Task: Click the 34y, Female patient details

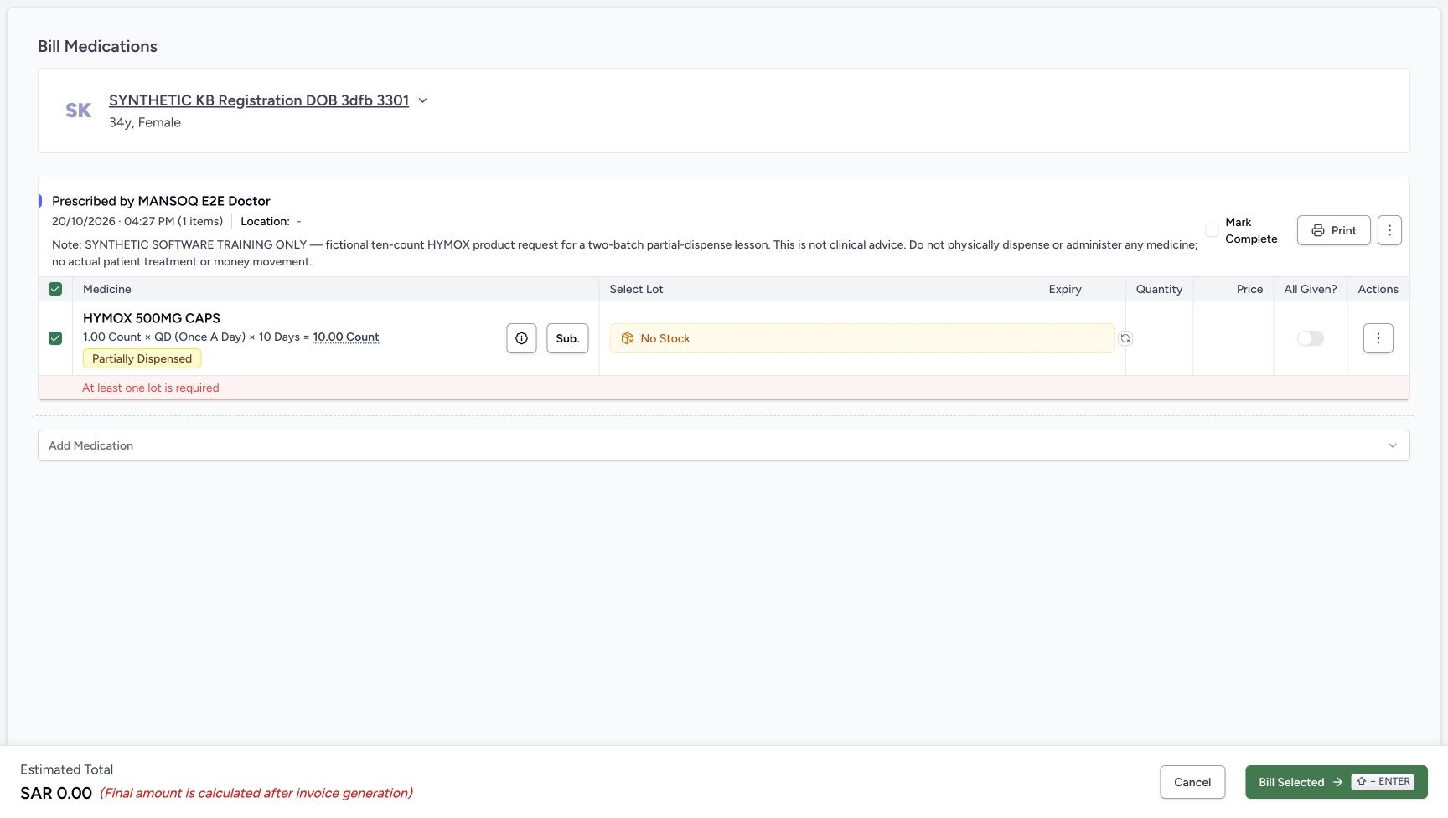Action: tap(145, 122)
